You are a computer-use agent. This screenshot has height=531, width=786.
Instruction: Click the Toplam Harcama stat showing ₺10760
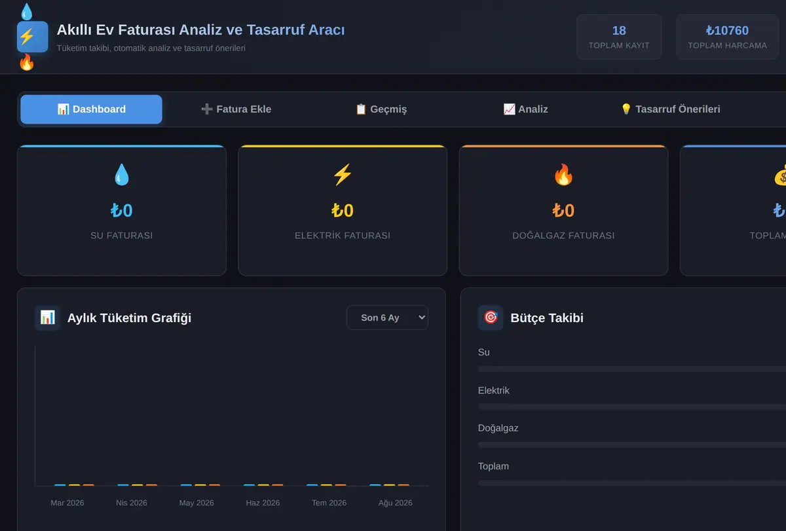click(727, 37)
